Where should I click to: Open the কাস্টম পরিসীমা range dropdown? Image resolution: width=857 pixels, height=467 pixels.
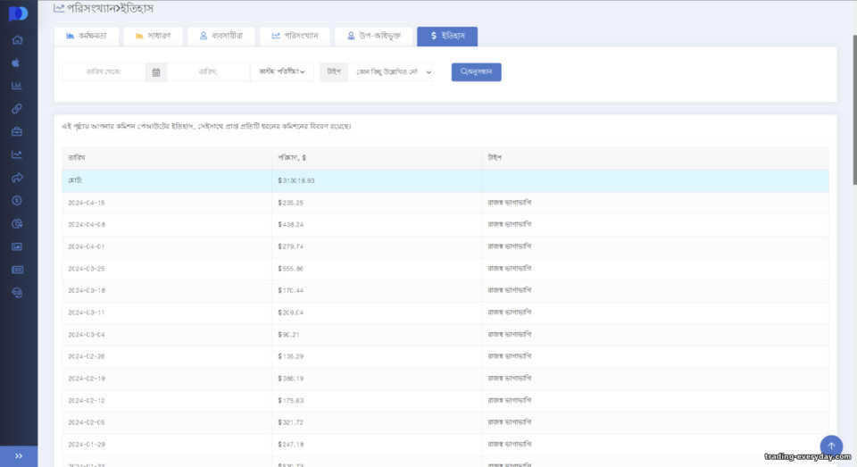click(x=281, y=72)
